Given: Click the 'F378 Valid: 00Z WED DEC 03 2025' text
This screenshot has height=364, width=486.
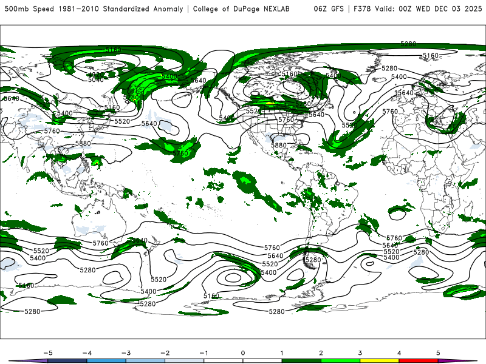Looking at the screenshot, I should (x=417, y=8).
